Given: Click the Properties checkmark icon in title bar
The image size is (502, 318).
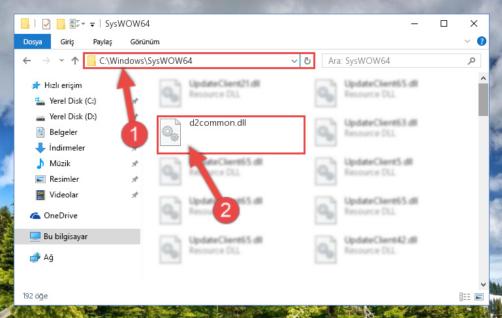Looking at the screenshot, I should 46,24.
